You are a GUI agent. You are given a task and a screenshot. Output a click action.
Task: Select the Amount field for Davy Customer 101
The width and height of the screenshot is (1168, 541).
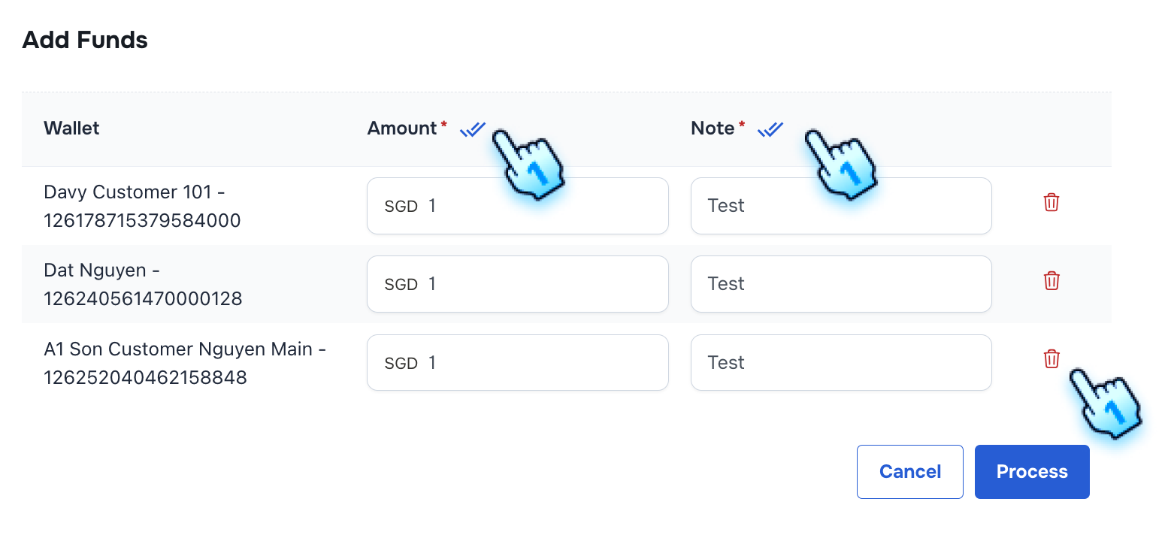point(517,205)
